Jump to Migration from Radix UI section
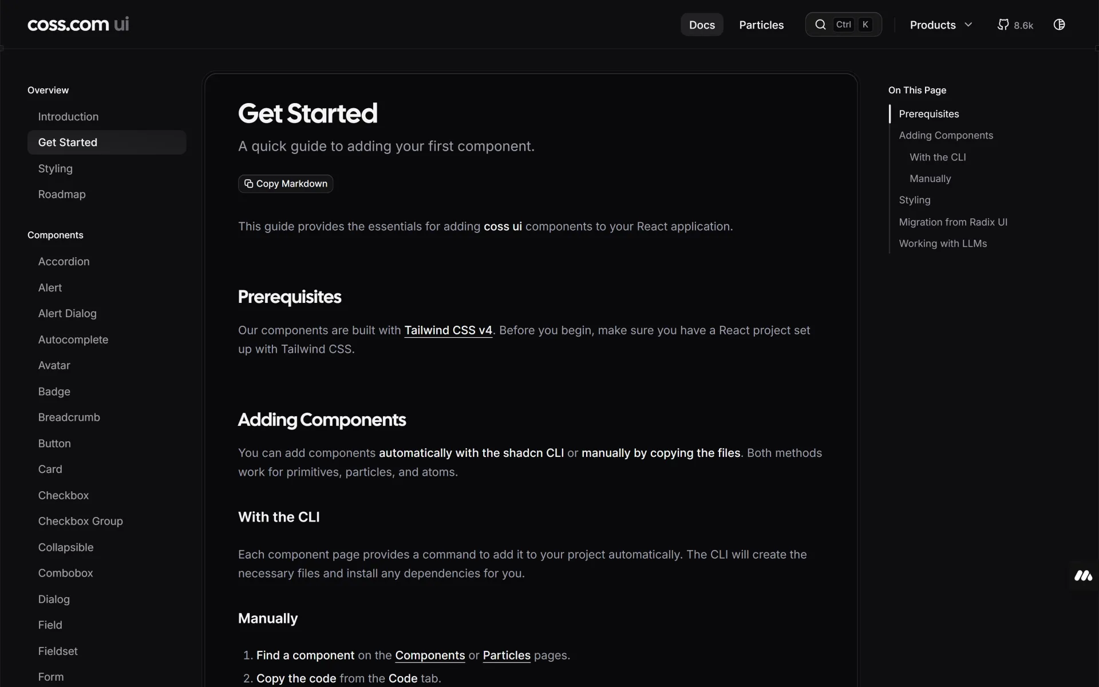Viewport: 1099px width, 687px height. [x=953, y=222]
